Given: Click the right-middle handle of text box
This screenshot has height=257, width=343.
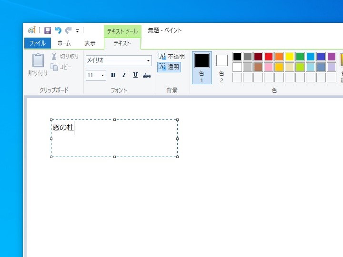Looking at the screenshot, I should click(x=177, y=138).
